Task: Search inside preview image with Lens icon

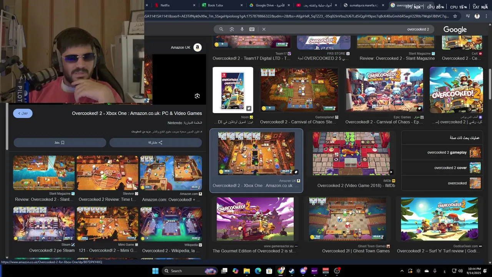Action: (x=197, y=96)
